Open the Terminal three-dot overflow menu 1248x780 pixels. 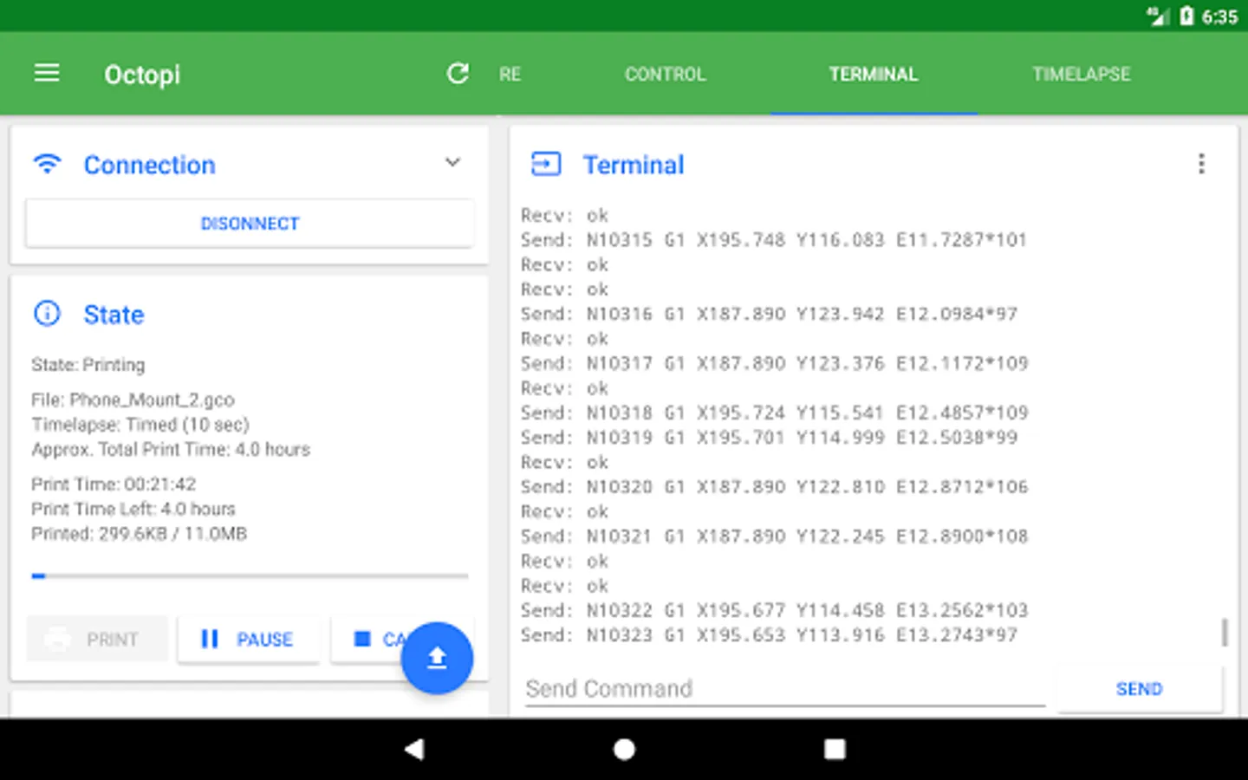[x=1201, y=164]
